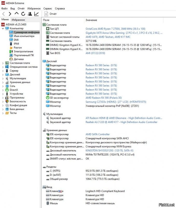Open the user icon in the toolbar
The image size is (176, 208).
tap(30, 14)
